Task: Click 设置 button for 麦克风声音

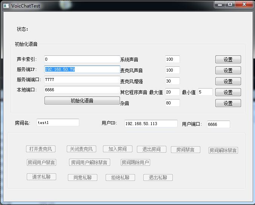Action: tap(228, 70)
